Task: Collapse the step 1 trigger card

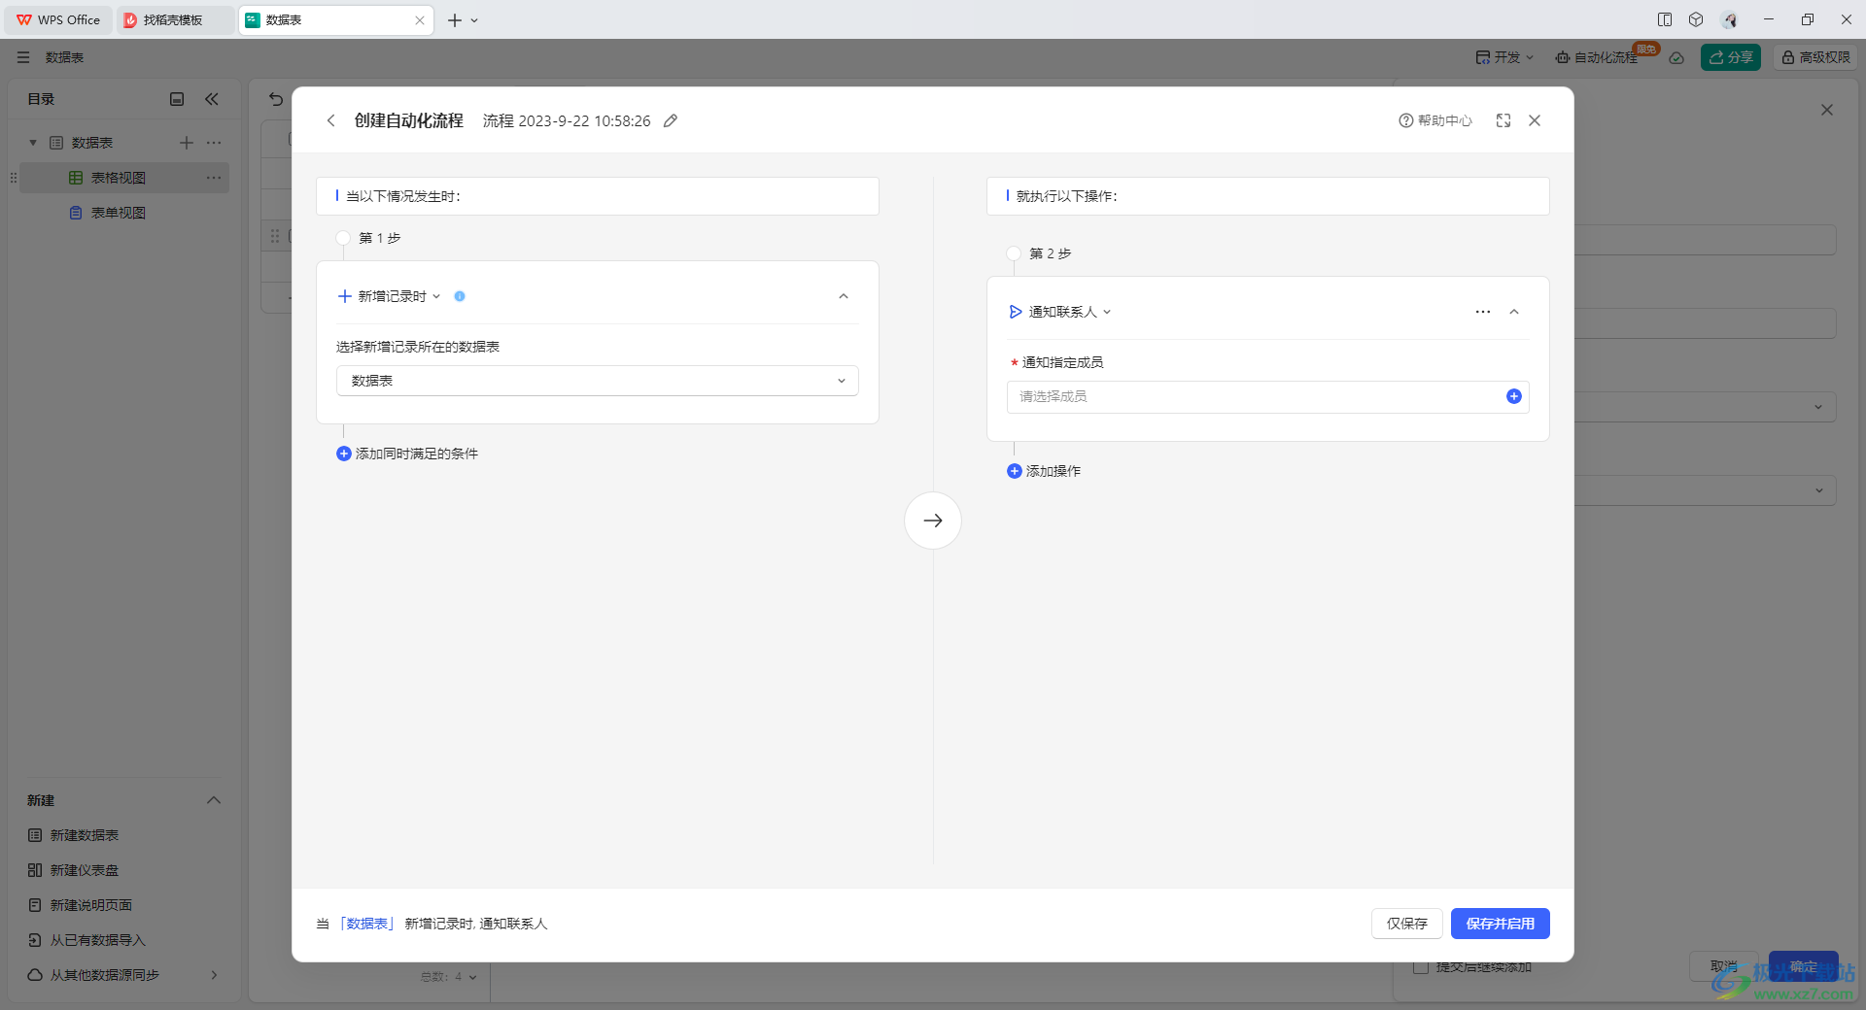Action: (x=844, y=296)
